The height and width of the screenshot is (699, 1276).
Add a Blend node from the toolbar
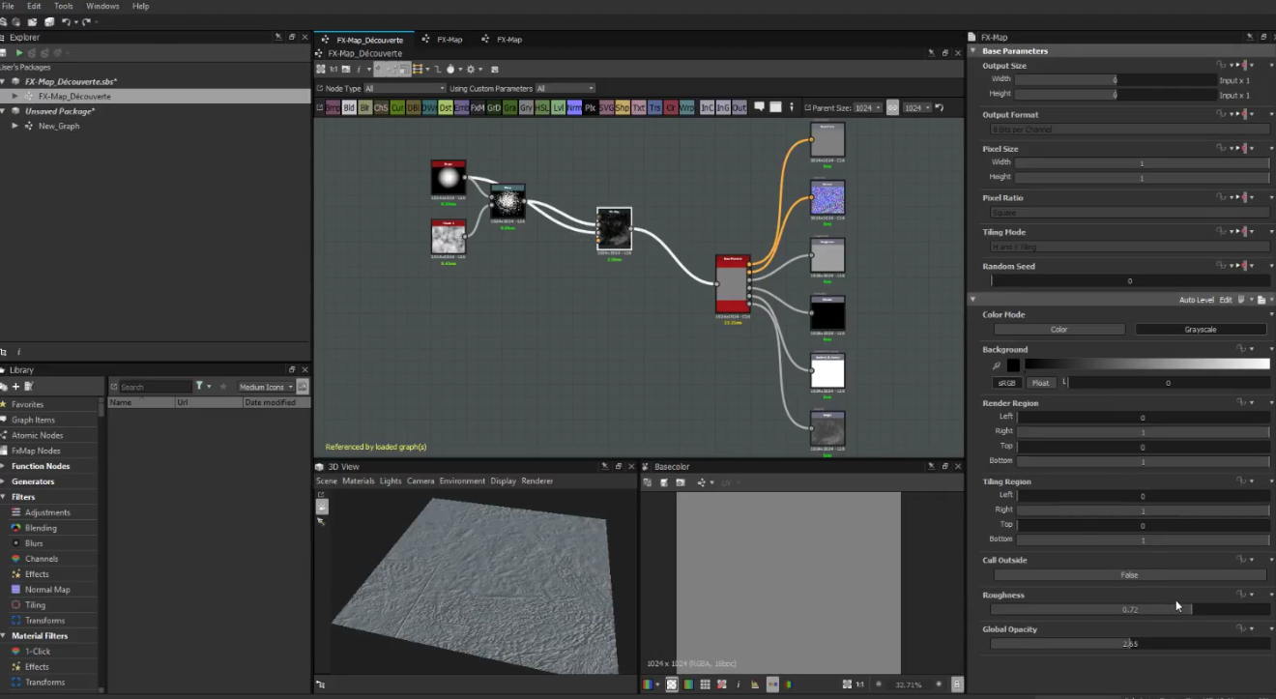pyautogui.click(x=348, y=107)
